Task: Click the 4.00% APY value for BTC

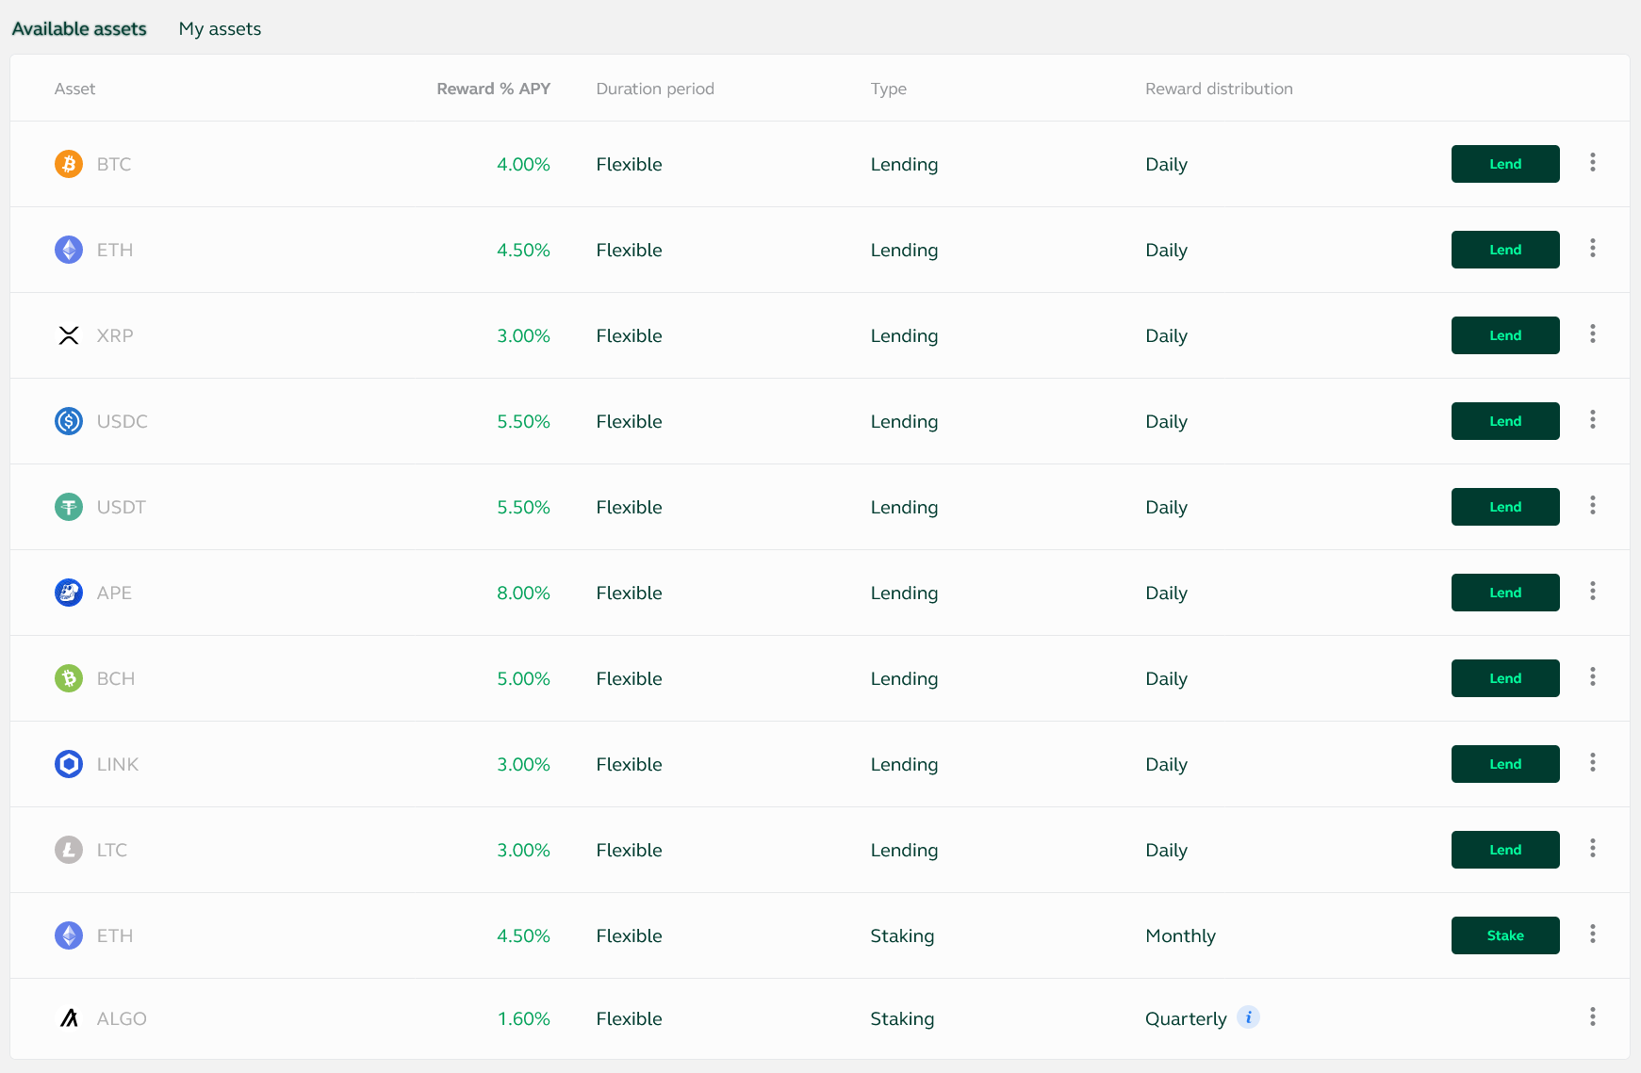Action: coord(523,164)
